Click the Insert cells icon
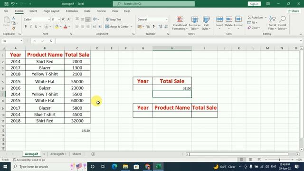304x171 pixels. (x=219, y=19)
